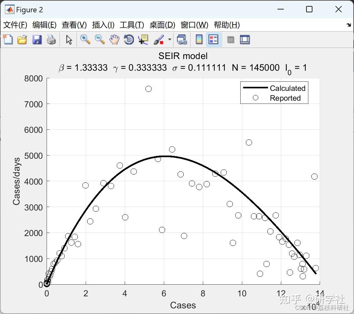Screen dimensions: 354x314
Task: Select the Pan hand tool
Action: point(114,39)
